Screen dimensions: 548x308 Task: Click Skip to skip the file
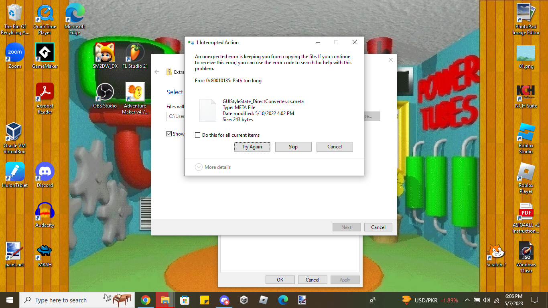point(293,147)
